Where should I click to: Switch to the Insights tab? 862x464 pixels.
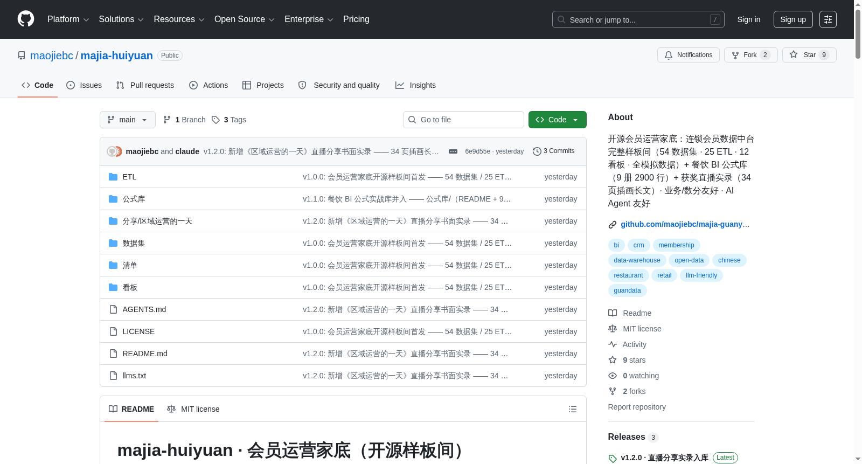415,85
